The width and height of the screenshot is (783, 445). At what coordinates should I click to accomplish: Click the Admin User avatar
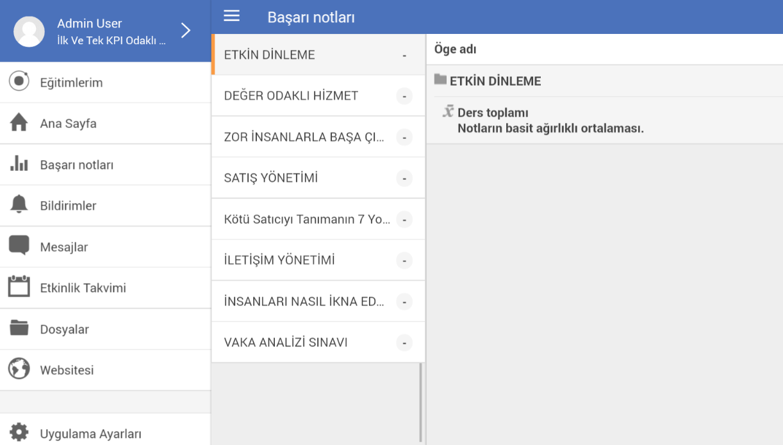point(29,31)
